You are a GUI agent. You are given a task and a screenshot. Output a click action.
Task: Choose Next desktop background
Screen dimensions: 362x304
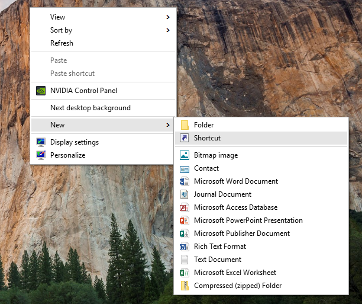tap(90, 108)
